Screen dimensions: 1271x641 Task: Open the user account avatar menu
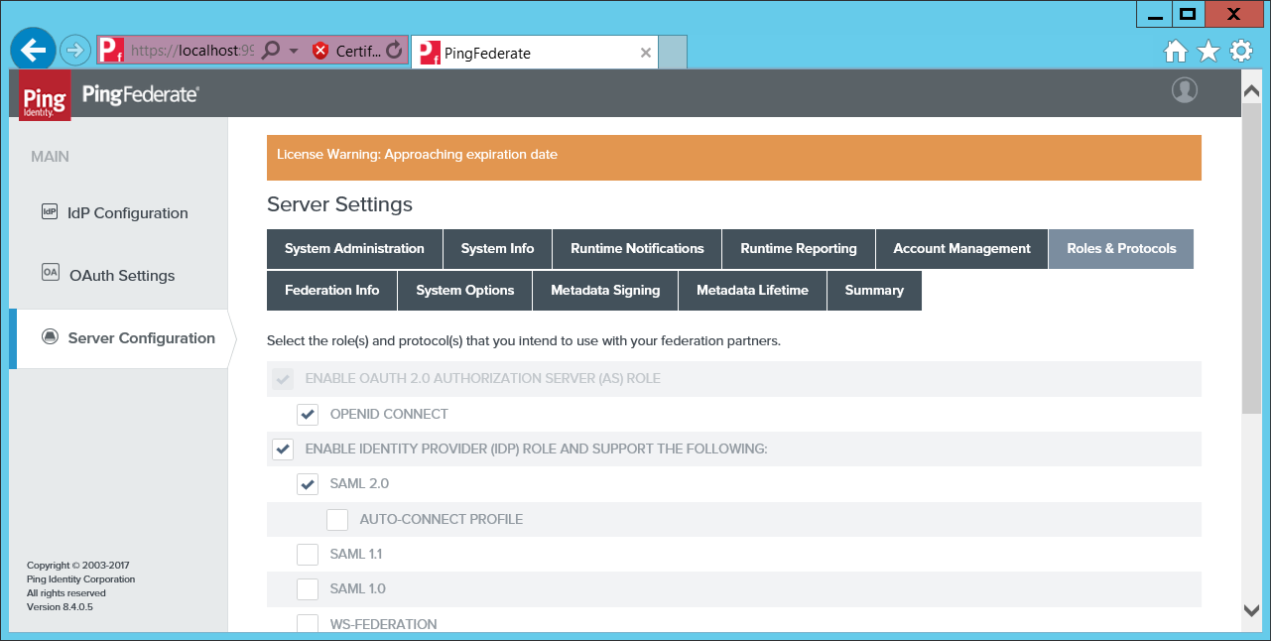(1185, 90)
